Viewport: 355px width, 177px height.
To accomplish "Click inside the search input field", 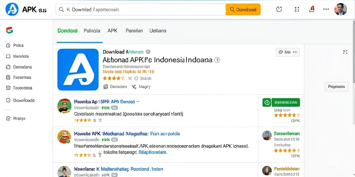I will (x=140, y=9).
